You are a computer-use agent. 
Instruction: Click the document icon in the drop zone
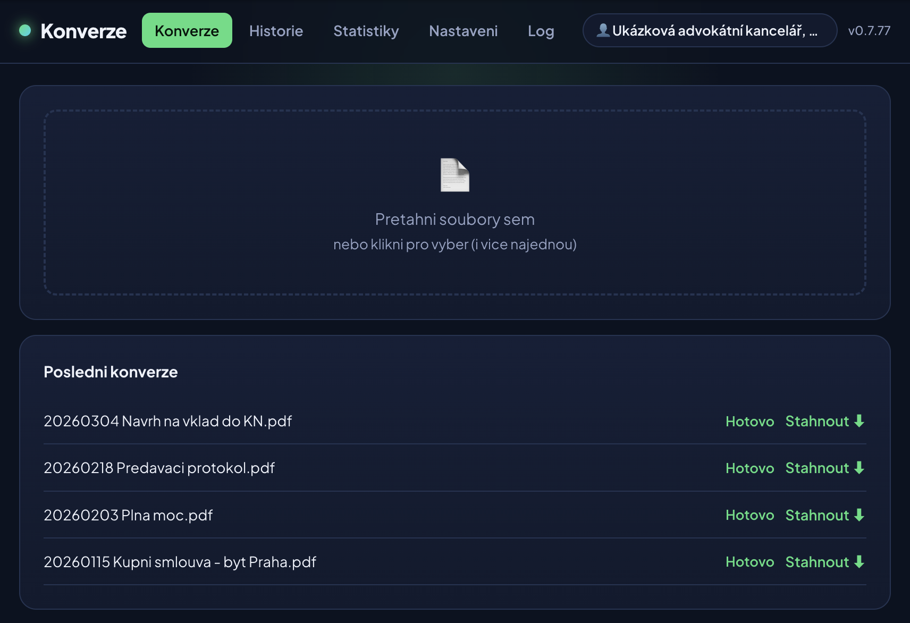tap(455, 175)
